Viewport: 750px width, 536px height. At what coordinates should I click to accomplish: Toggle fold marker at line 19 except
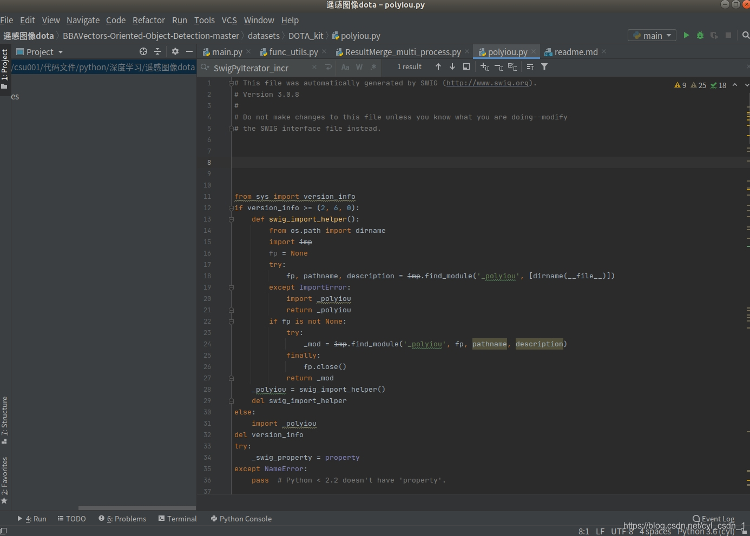231,287
